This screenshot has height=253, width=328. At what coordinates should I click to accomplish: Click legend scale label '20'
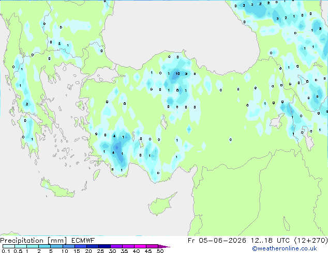point(88,251)
